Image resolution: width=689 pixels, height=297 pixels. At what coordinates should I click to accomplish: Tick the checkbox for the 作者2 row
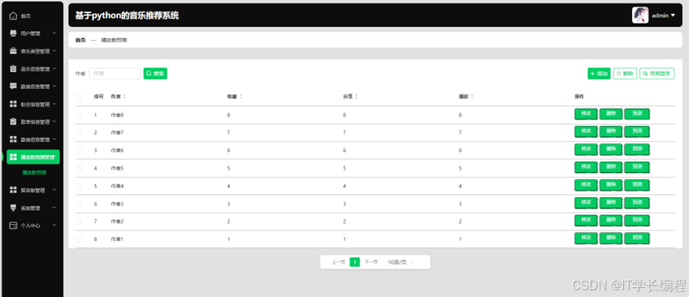79,221
